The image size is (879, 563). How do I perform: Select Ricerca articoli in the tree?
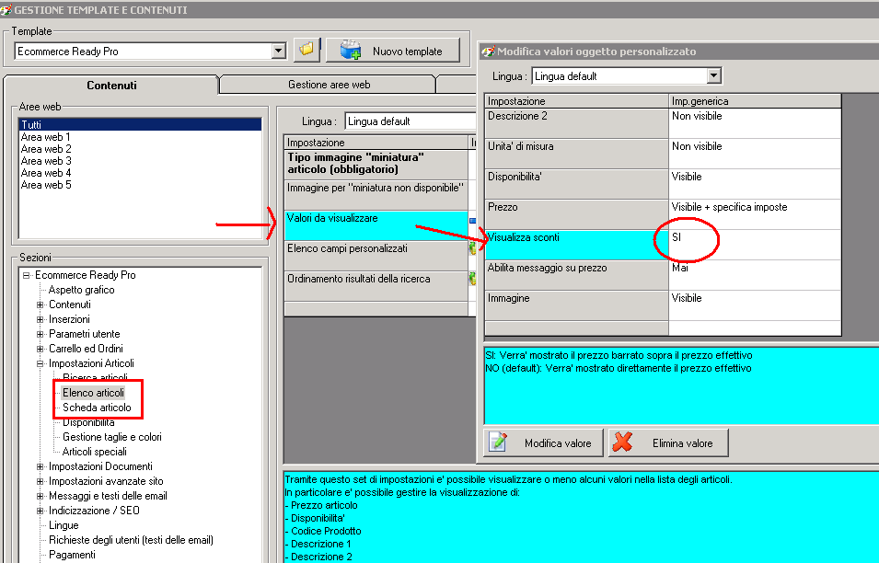95,377
